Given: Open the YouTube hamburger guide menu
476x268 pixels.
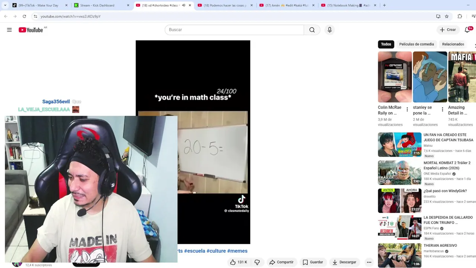Looking at the screenshot, I should (9, 30).
